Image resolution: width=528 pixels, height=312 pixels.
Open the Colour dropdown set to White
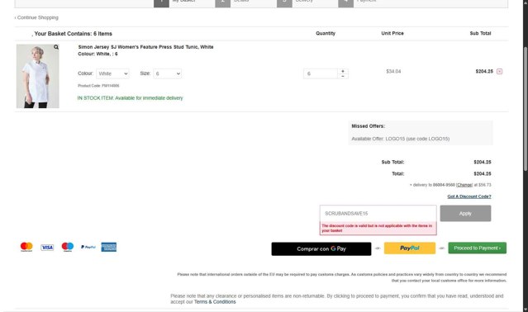[x=112, y=73]
